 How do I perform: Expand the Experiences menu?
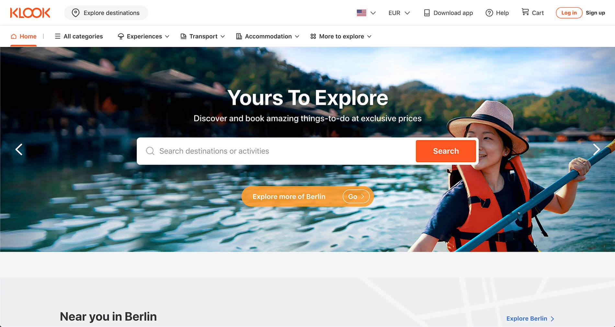[x=143, y=36]
